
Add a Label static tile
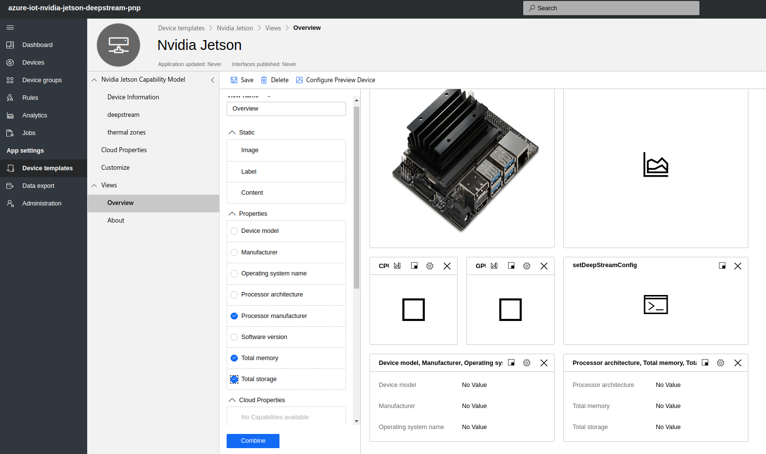pyautogui.click(x=286, y=172)
